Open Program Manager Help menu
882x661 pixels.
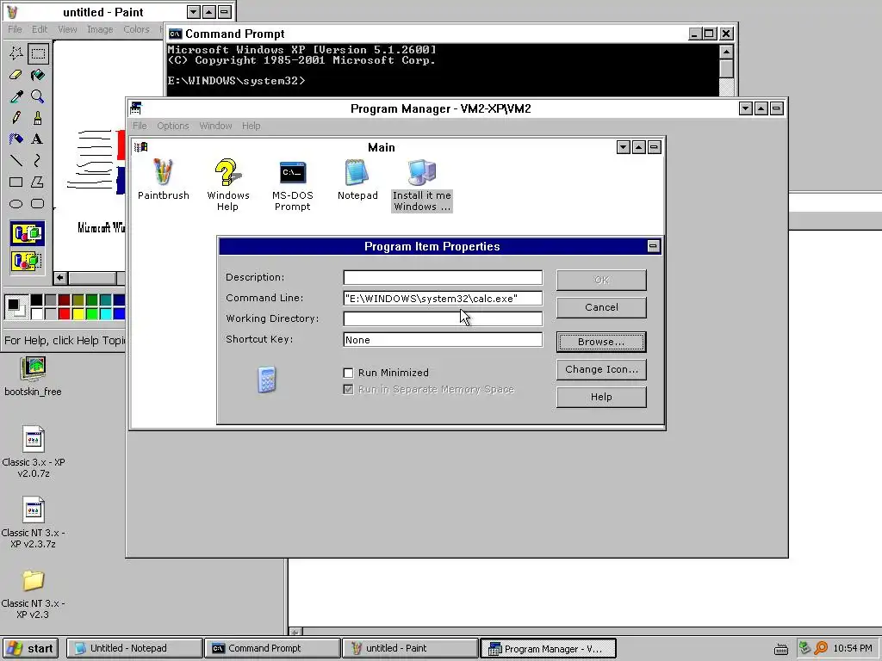(251, 126)
